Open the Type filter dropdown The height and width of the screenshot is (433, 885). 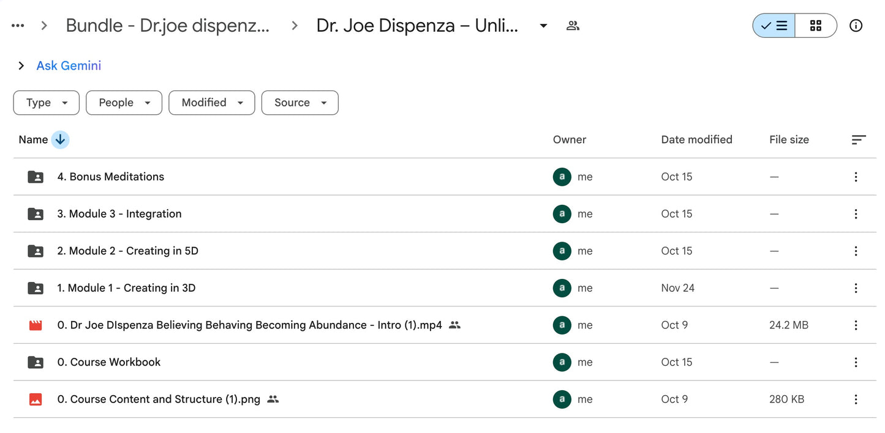[46, 102]
